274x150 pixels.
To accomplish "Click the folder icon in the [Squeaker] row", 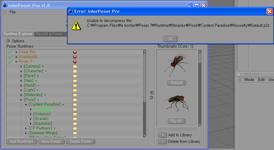I will (x=75, y=124).
